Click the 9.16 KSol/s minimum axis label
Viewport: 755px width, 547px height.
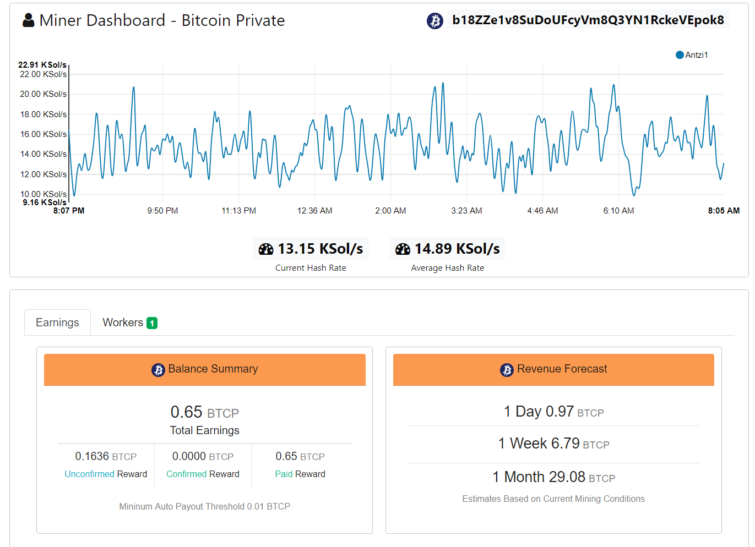click(x=45, y=203)
